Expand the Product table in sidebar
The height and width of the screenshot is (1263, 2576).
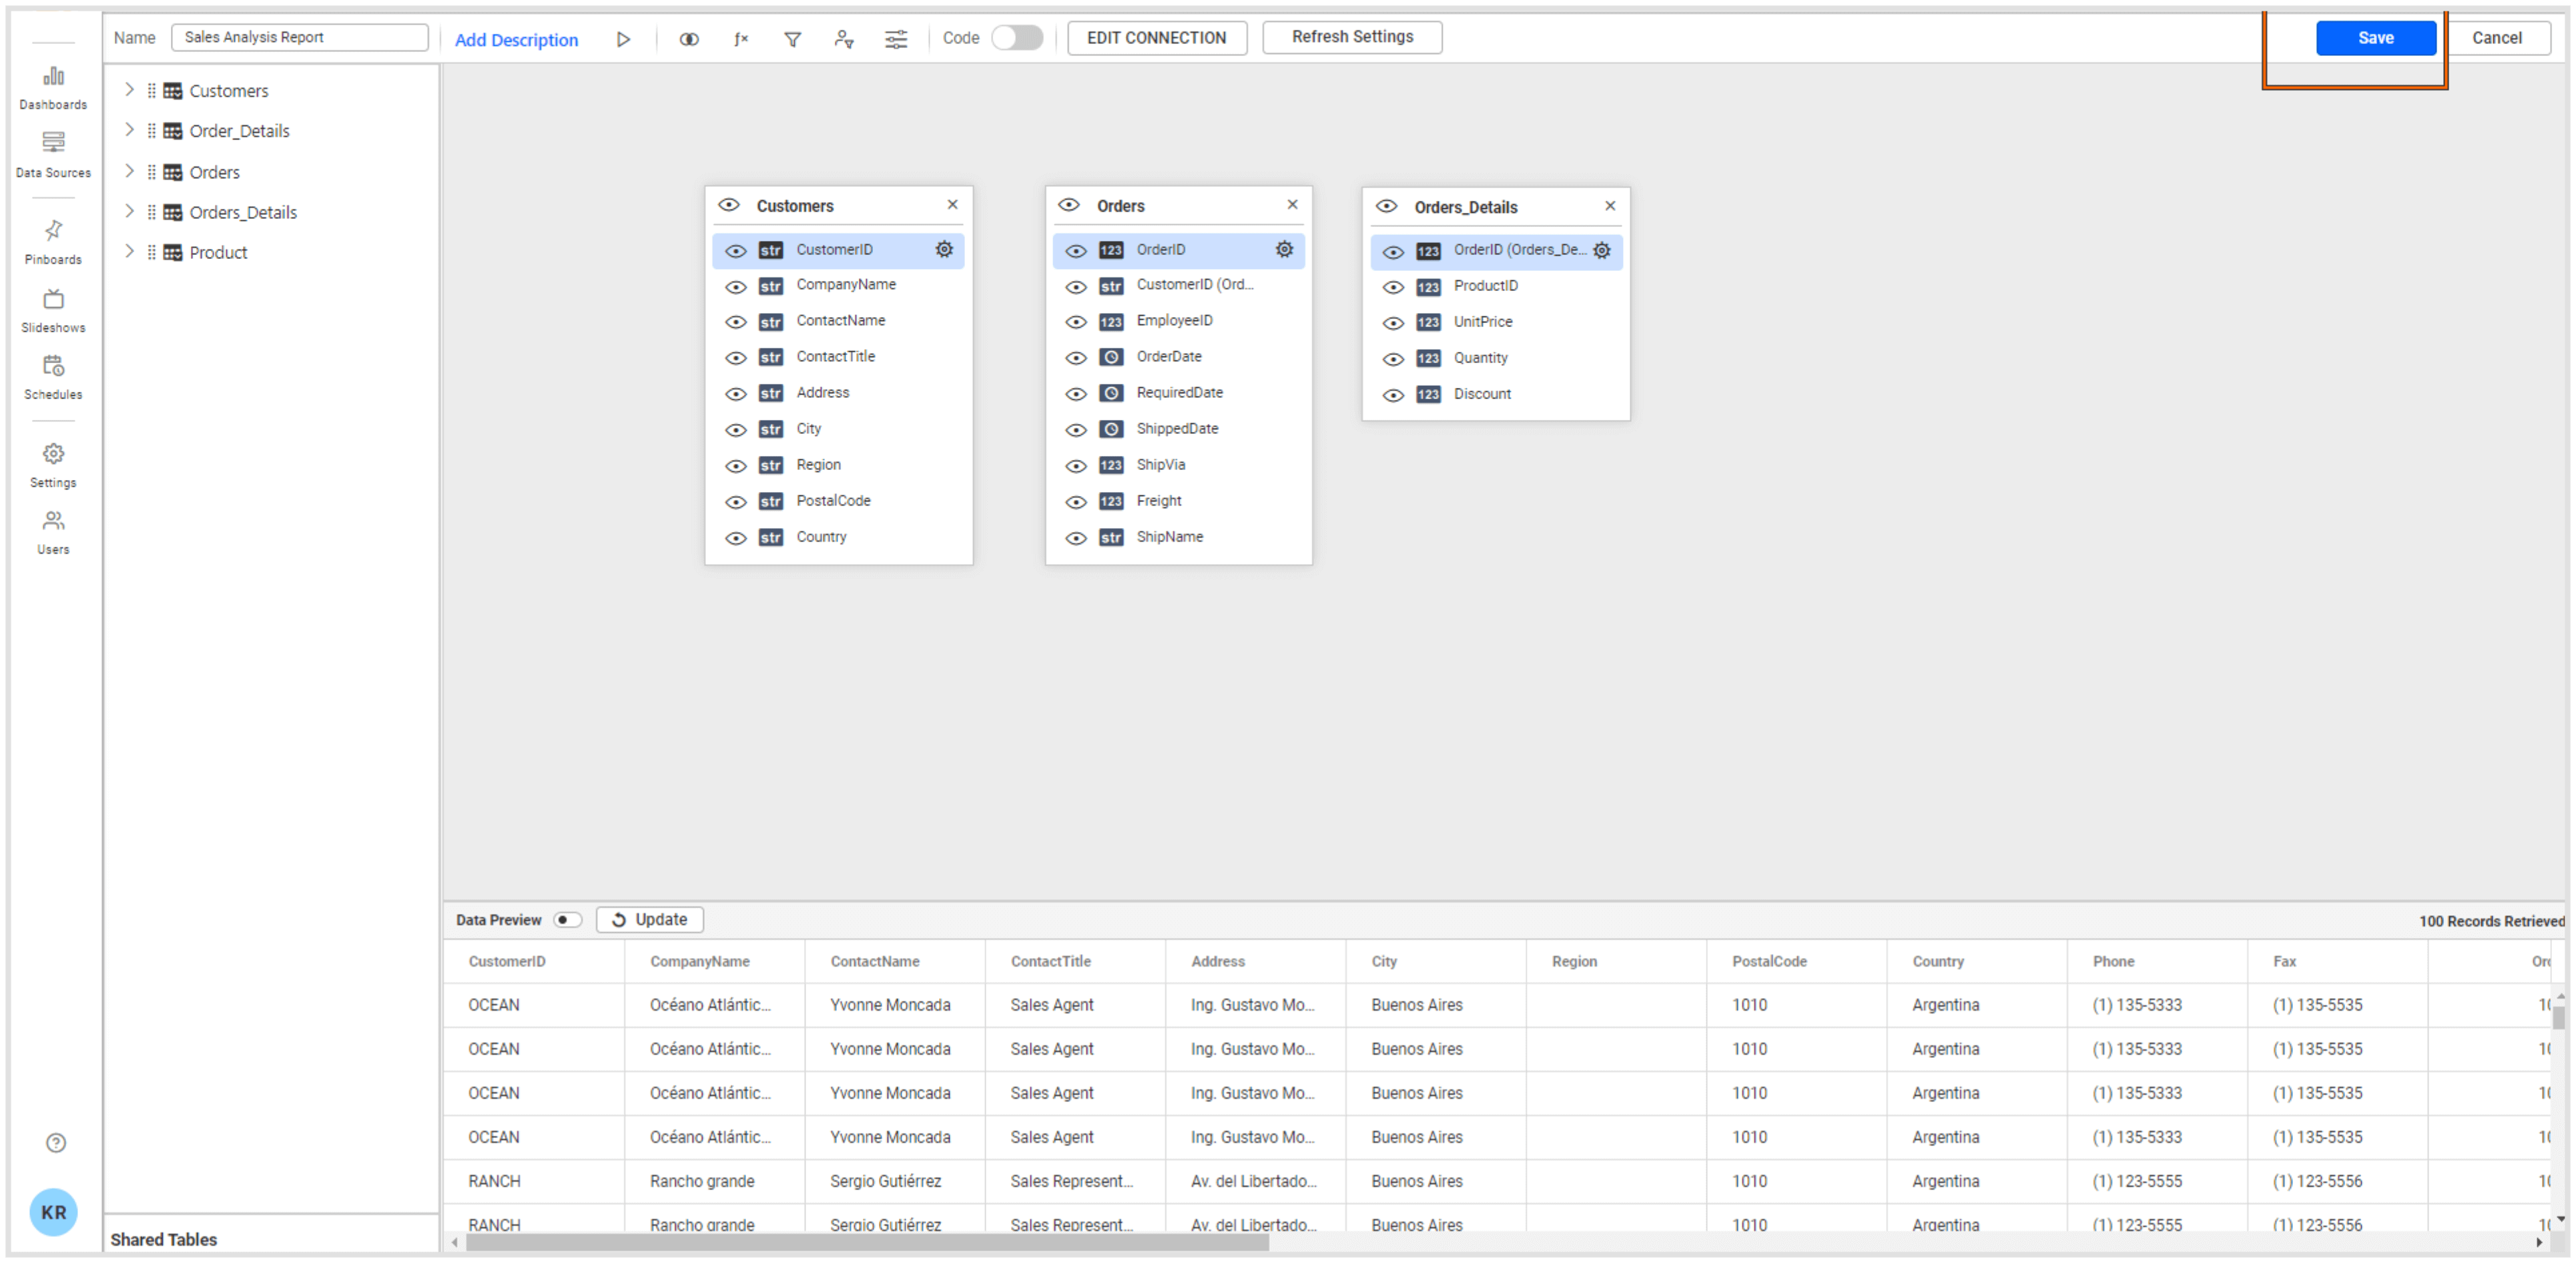pyautogui.click(x=130, y=252)
